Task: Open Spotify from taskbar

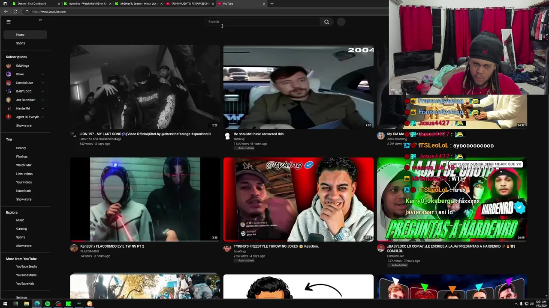Action: pyautogui.click(x=48, y=304)
